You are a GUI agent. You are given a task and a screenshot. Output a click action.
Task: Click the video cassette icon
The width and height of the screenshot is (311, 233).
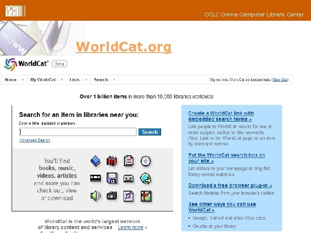95,178
